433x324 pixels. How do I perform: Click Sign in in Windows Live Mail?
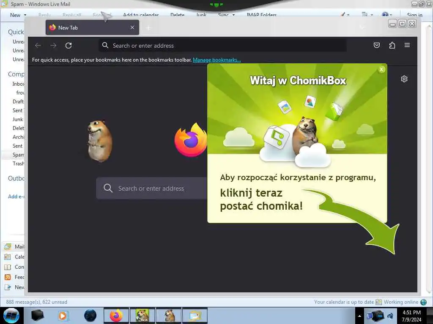pos(414,15)
